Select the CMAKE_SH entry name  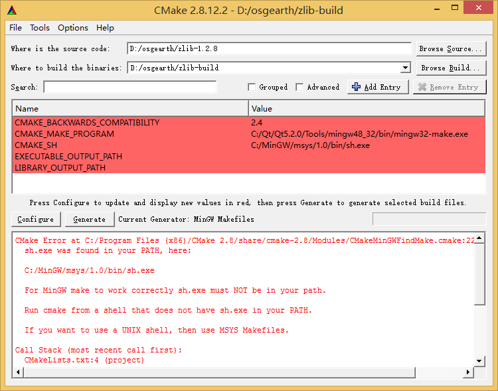coord(36,145)
